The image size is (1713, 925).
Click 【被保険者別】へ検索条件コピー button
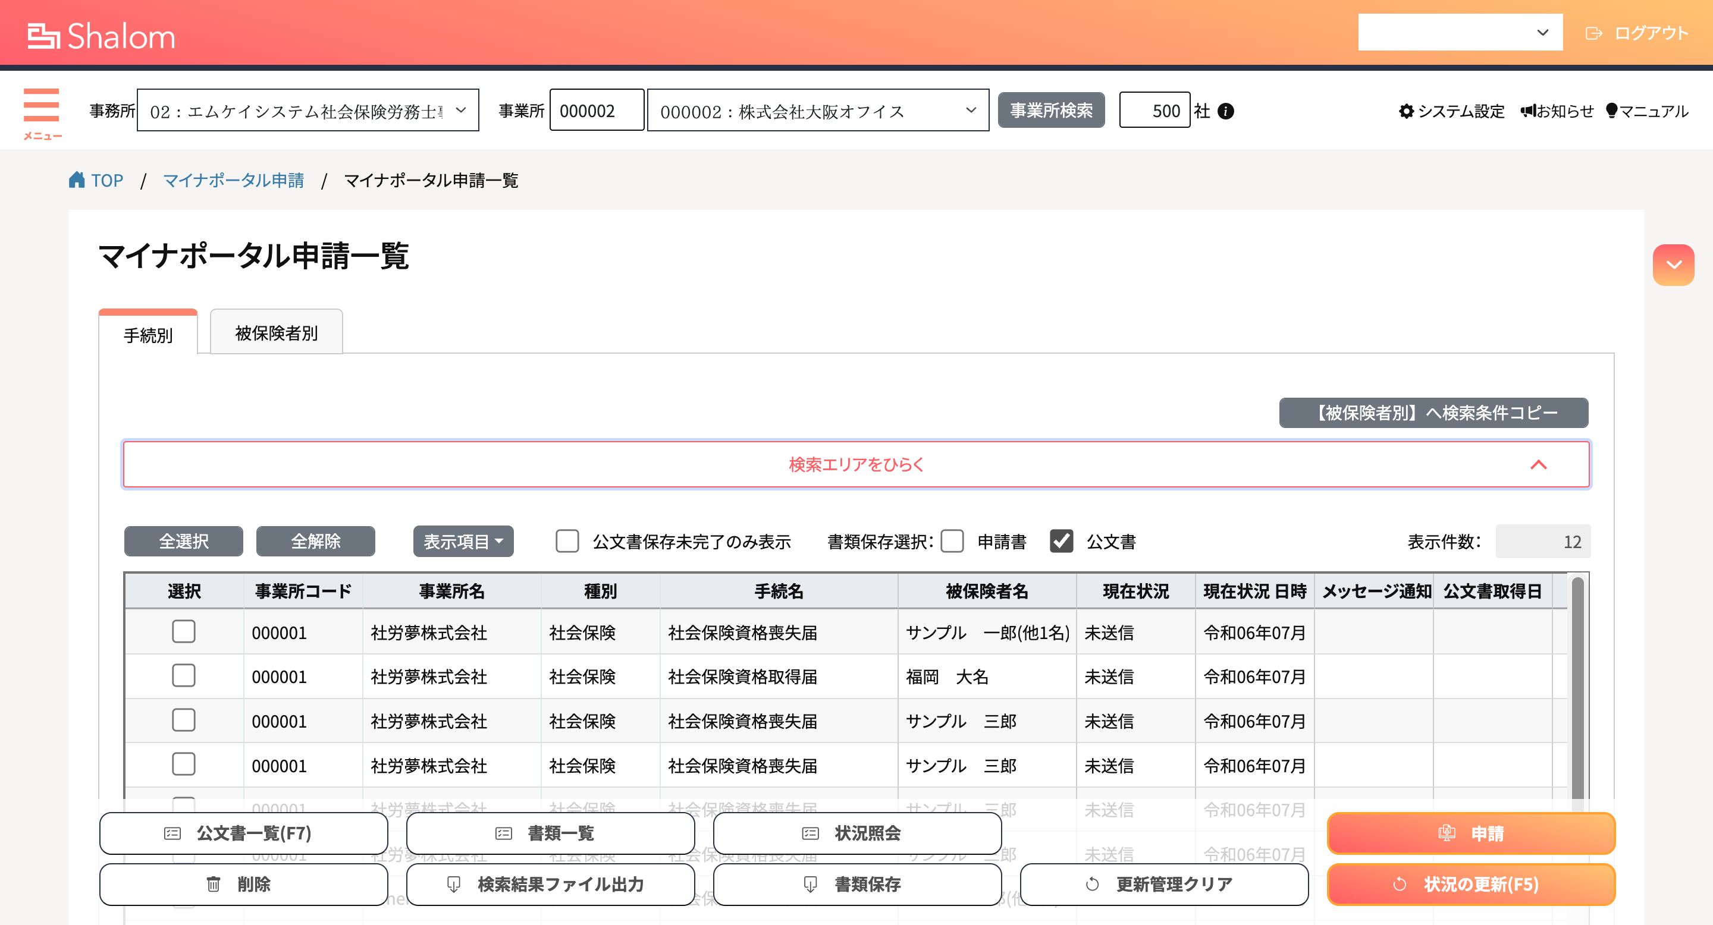[1433, 413]
